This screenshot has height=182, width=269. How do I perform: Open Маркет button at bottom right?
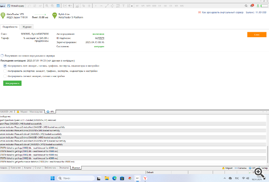coord(227,168)
